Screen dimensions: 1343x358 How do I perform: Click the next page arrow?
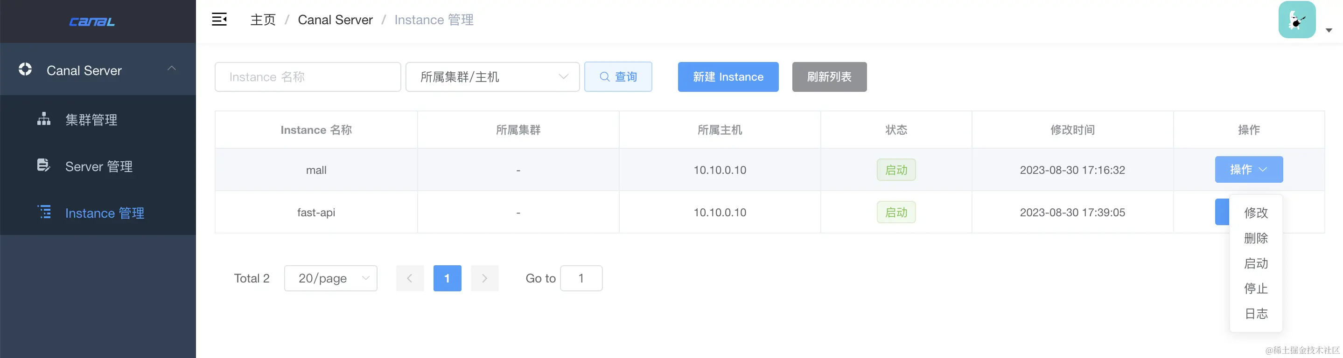tap(484, 278)
